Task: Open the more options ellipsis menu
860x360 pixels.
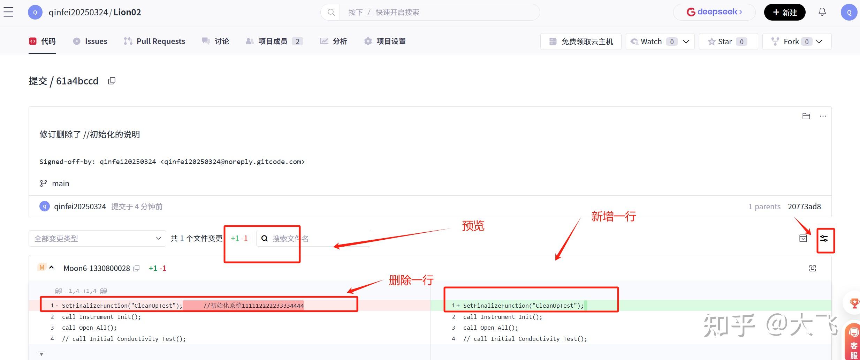Action: pos(823,116)
